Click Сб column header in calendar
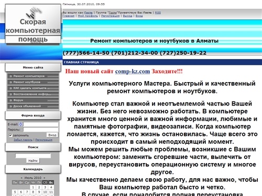The height and width of the screenshot is (196, 262). [x=45, y=182]
